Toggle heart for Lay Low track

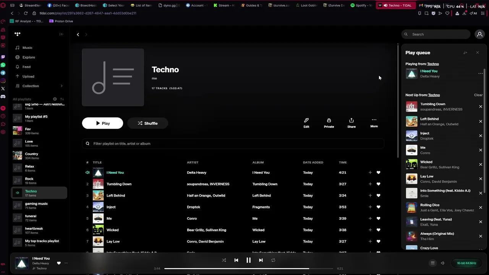tap(379, 241)
